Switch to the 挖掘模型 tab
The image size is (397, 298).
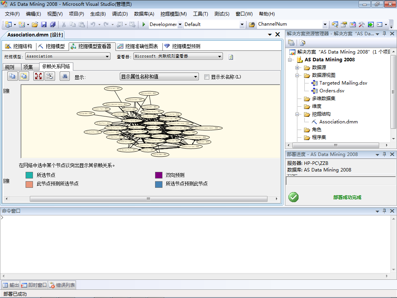(x=52, y=46)
